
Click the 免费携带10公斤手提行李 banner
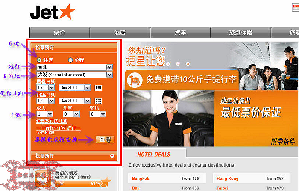coord(182,80)
